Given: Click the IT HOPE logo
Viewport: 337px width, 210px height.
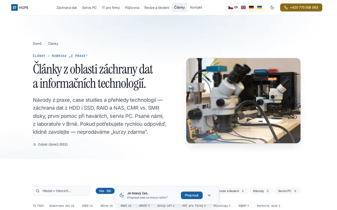Looking at the screenshot, I should [x=20, y=7].
